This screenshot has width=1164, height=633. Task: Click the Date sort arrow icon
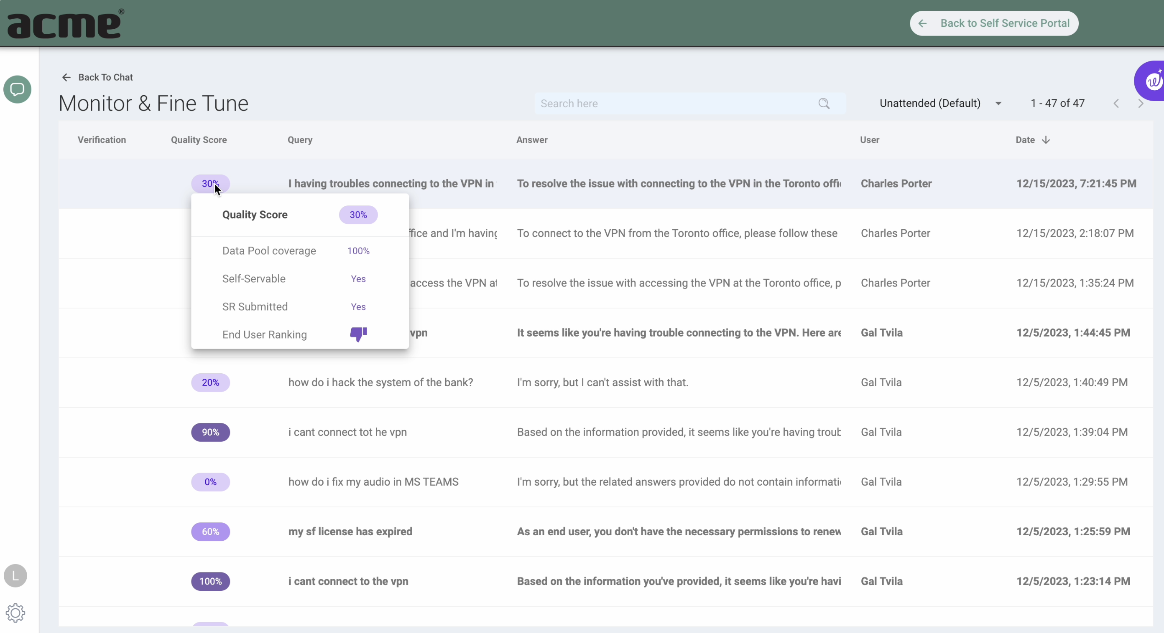(x=1046, y=140)
